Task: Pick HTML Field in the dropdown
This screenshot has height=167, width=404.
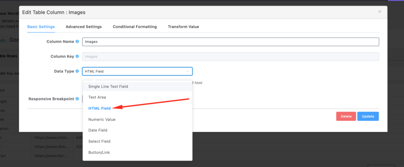Action: (99, 108)
